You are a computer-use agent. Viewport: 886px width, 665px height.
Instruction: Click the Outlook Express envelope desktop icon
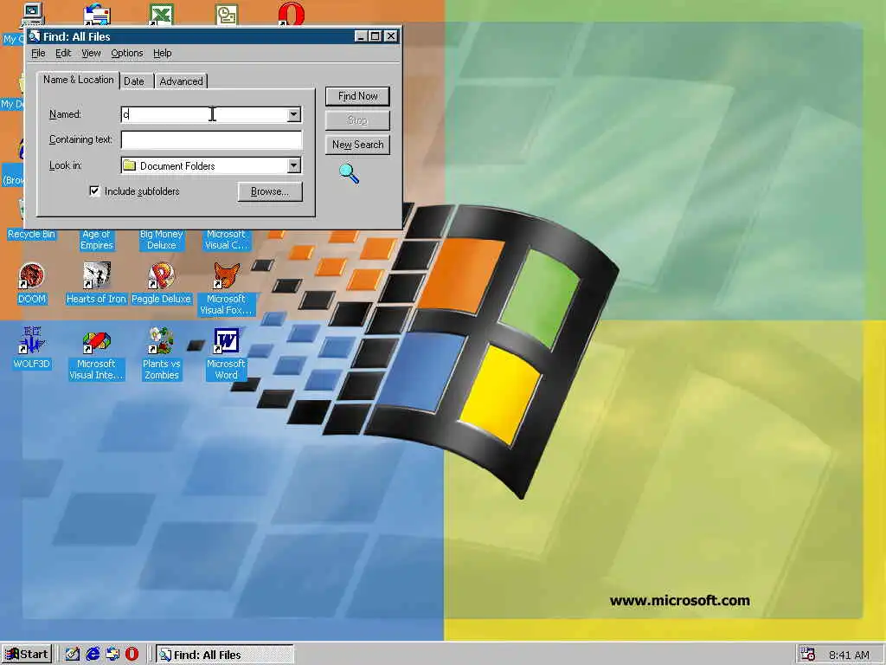(97, 14)
